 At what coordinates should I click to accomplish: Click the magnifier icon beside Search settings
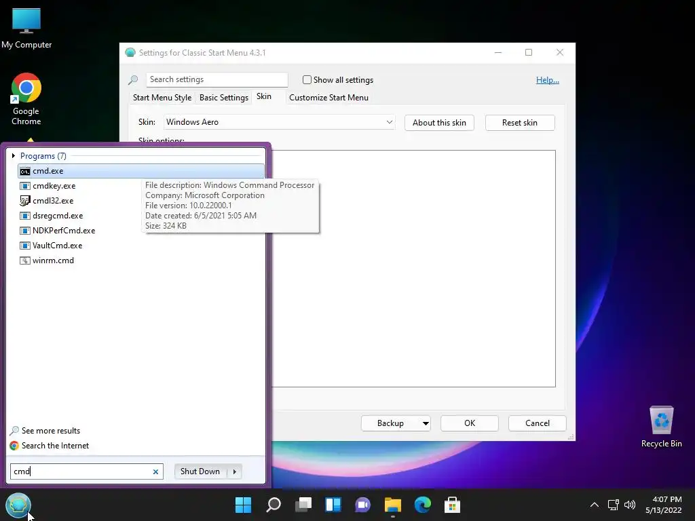[x=133, y=80]
